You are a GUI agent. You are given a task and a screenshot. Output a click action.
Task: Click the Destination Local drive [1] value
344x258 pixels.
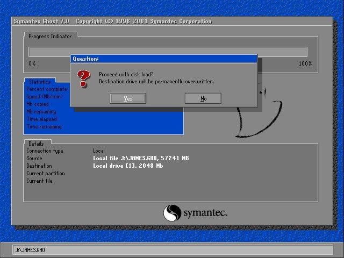click(128, 166)
